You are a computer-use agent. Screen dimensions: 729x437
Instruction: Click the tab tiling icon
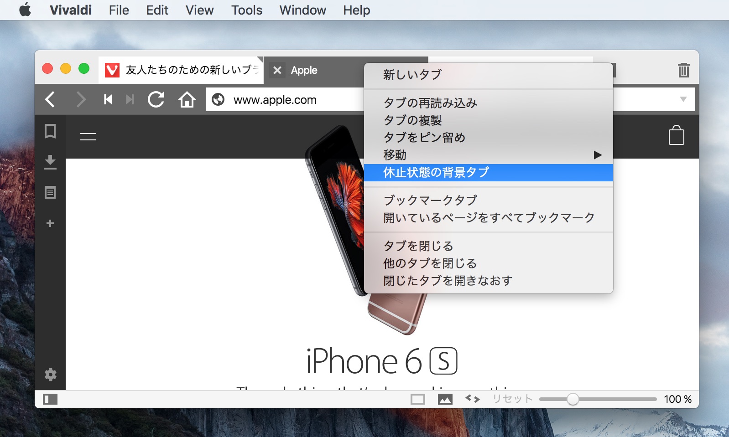point(418,399)
